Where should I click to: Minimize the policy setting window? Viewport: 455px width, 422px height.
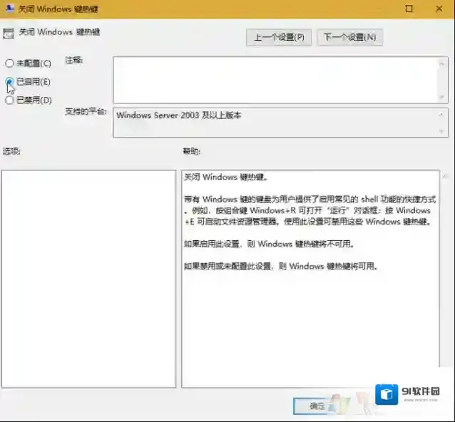pos(377,9)
